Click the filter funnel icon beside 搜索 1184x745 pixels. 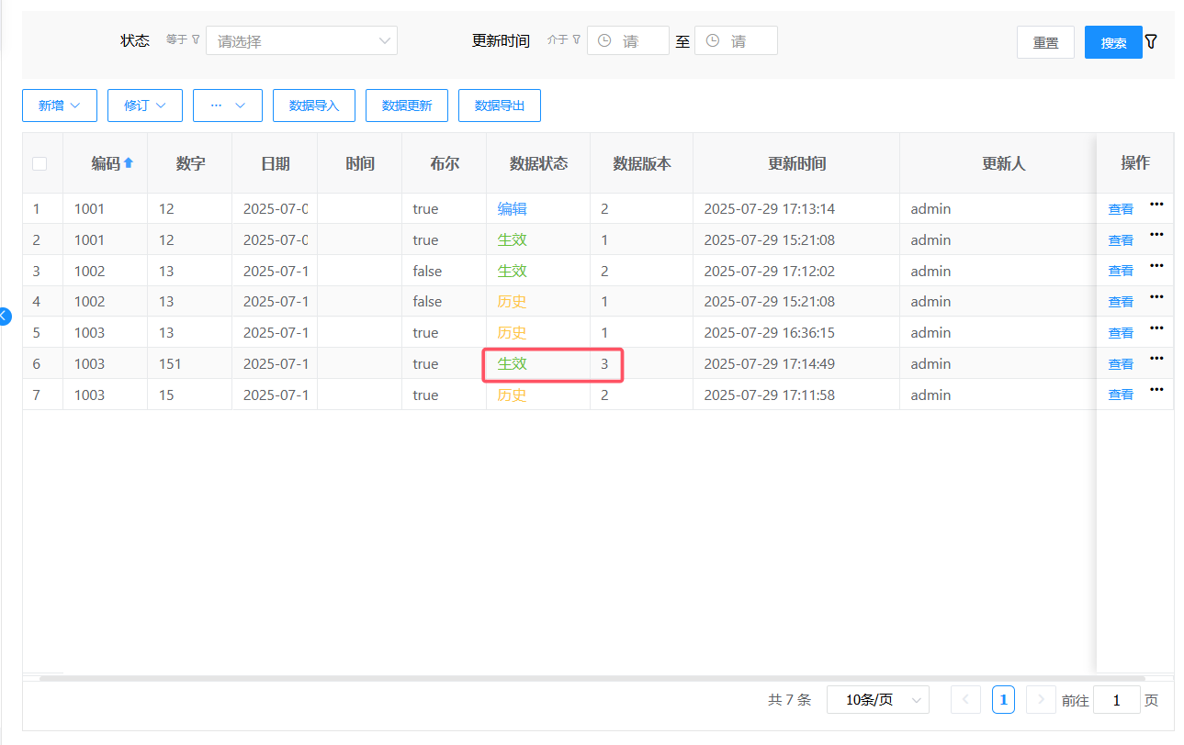(x=1151, y=42)
